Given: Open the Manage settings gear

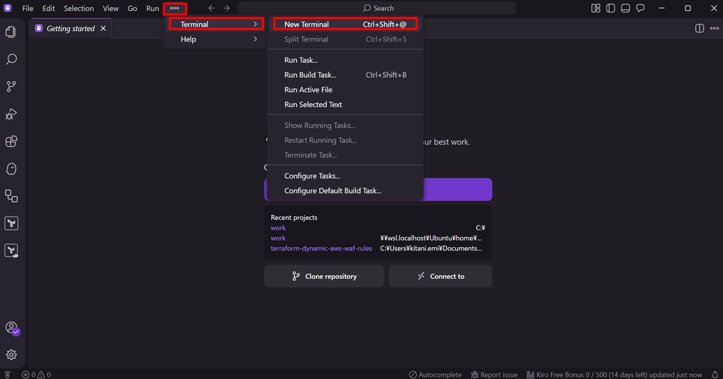Looking at the screenshot, I should (x=11, y=355).
